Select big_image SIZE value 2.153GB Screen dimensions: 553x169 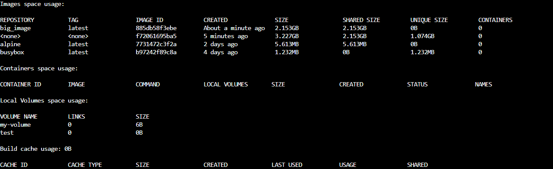click(287, 28)
